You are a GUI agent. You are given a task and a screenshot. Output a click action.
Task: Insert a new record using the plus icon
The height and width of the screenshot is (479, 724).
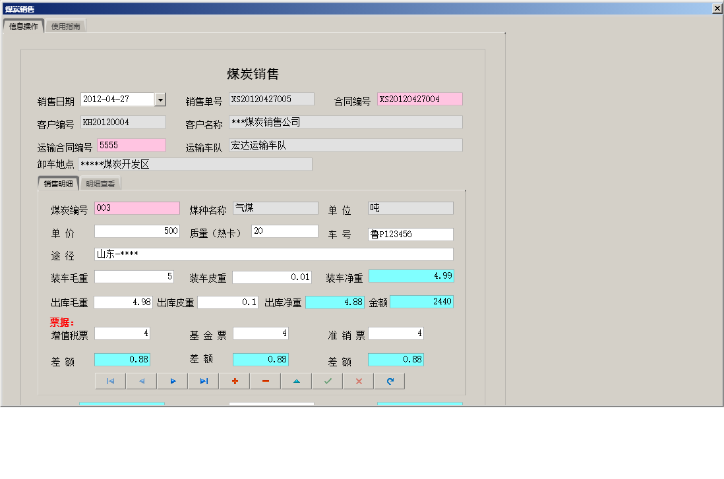[x=234, y=381]
